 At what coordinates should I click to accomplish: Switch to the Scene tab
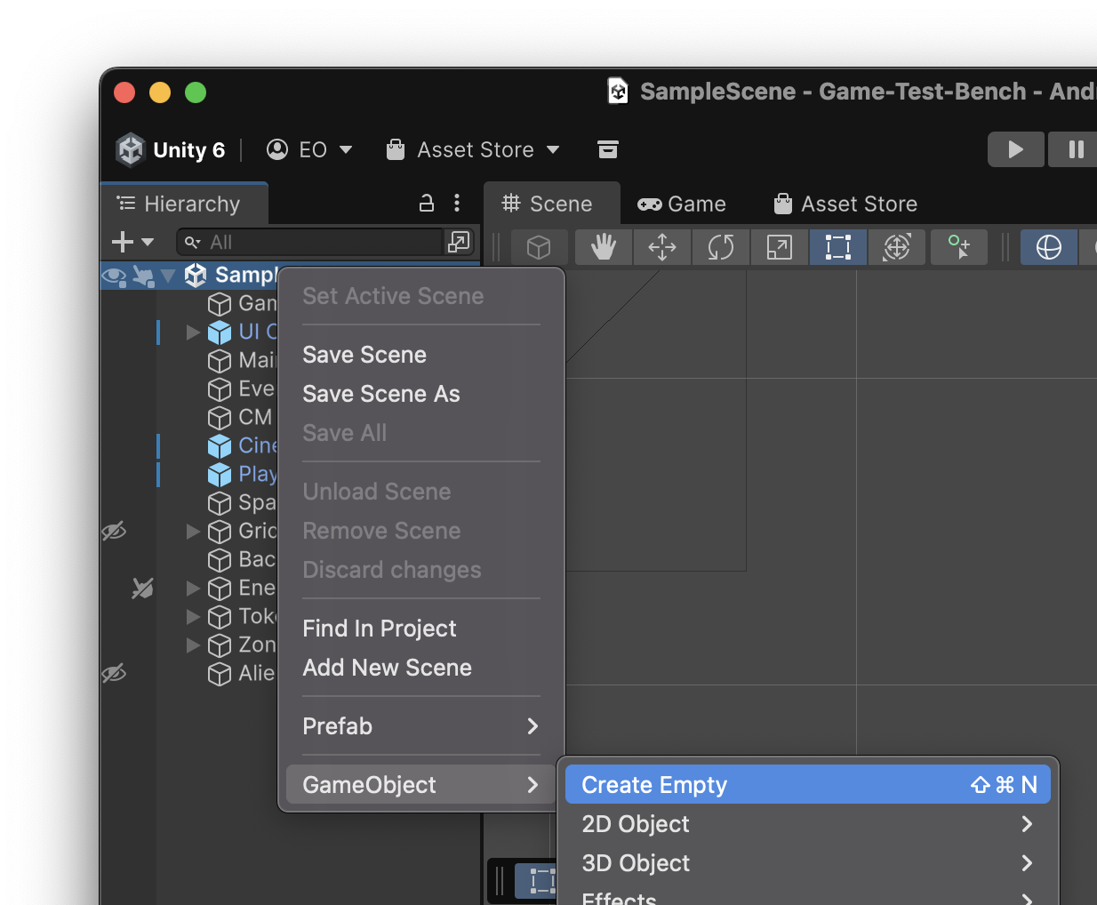point(551,204)
